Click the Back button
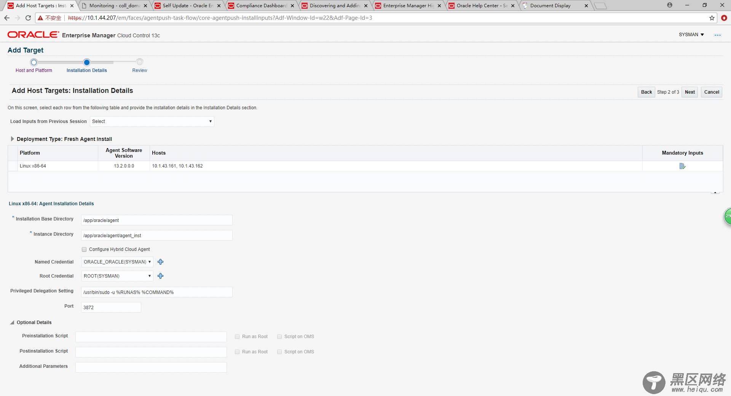The height and width of the screenshot is (396, 731). click(646, 92)
